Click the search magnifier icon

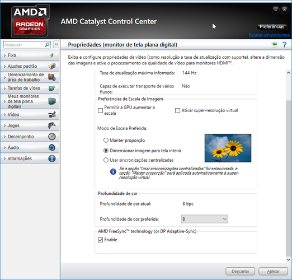48,45
